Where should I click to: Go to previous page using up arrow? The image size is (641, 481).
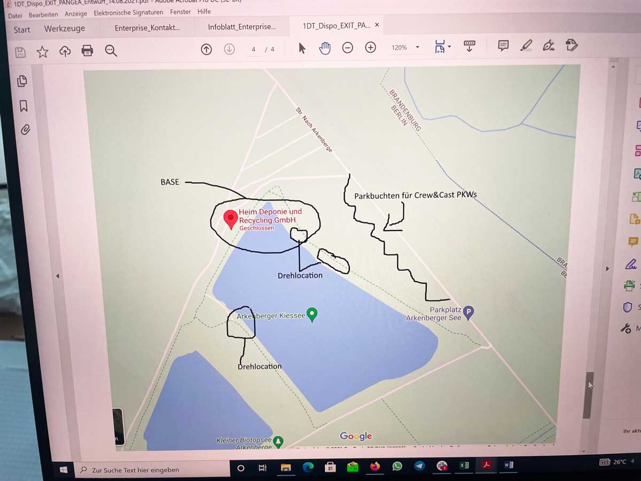(206, 49)
